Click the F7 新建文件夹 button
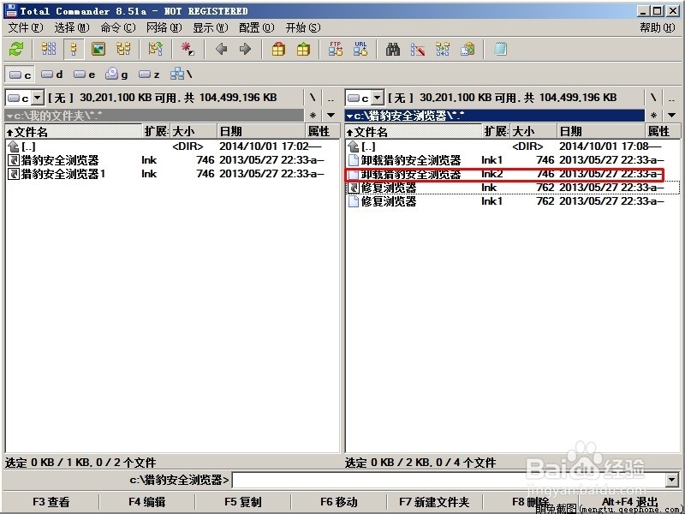Viewport: 685px width, 514px height. (435, 502)
